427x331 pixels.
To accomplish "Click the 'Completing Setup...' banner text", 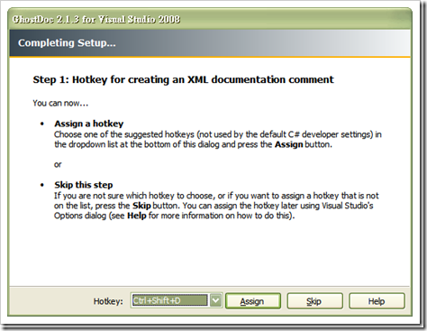I will coord(67,42).
